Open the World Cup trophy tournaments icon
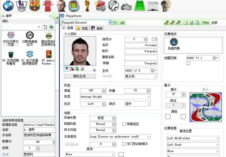This screenshot has height=157, width=226. (87, 6)
